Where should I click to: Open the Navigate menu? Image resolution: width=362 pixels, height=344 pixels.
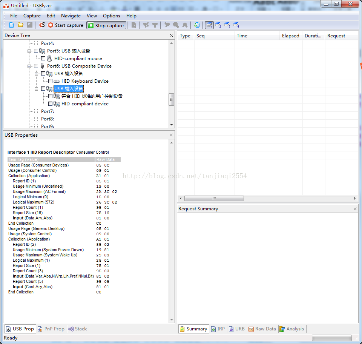pos(71,16)
